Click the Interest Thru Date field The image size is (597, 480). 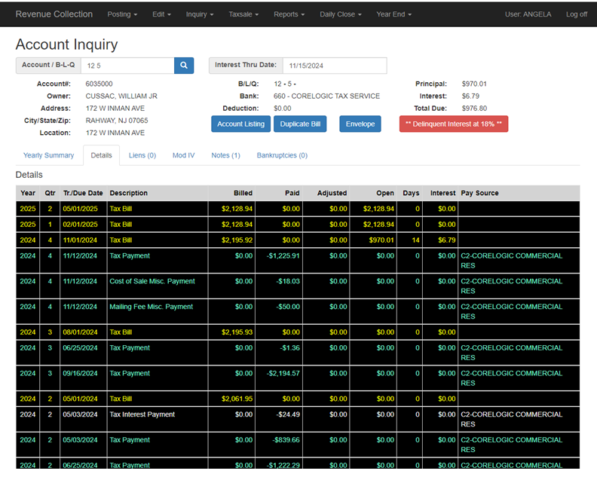[x=335, y=66]
